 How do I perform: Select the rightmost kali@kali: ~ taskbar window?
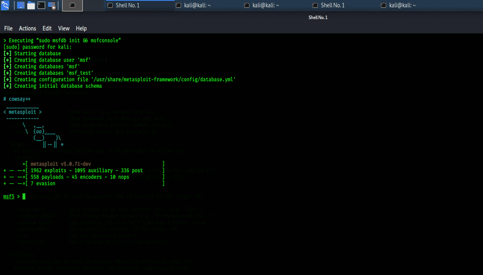(x=399, y=5)
